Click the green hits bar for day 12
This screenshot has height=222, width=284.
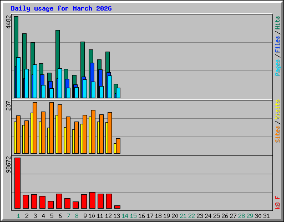(108, 62)
